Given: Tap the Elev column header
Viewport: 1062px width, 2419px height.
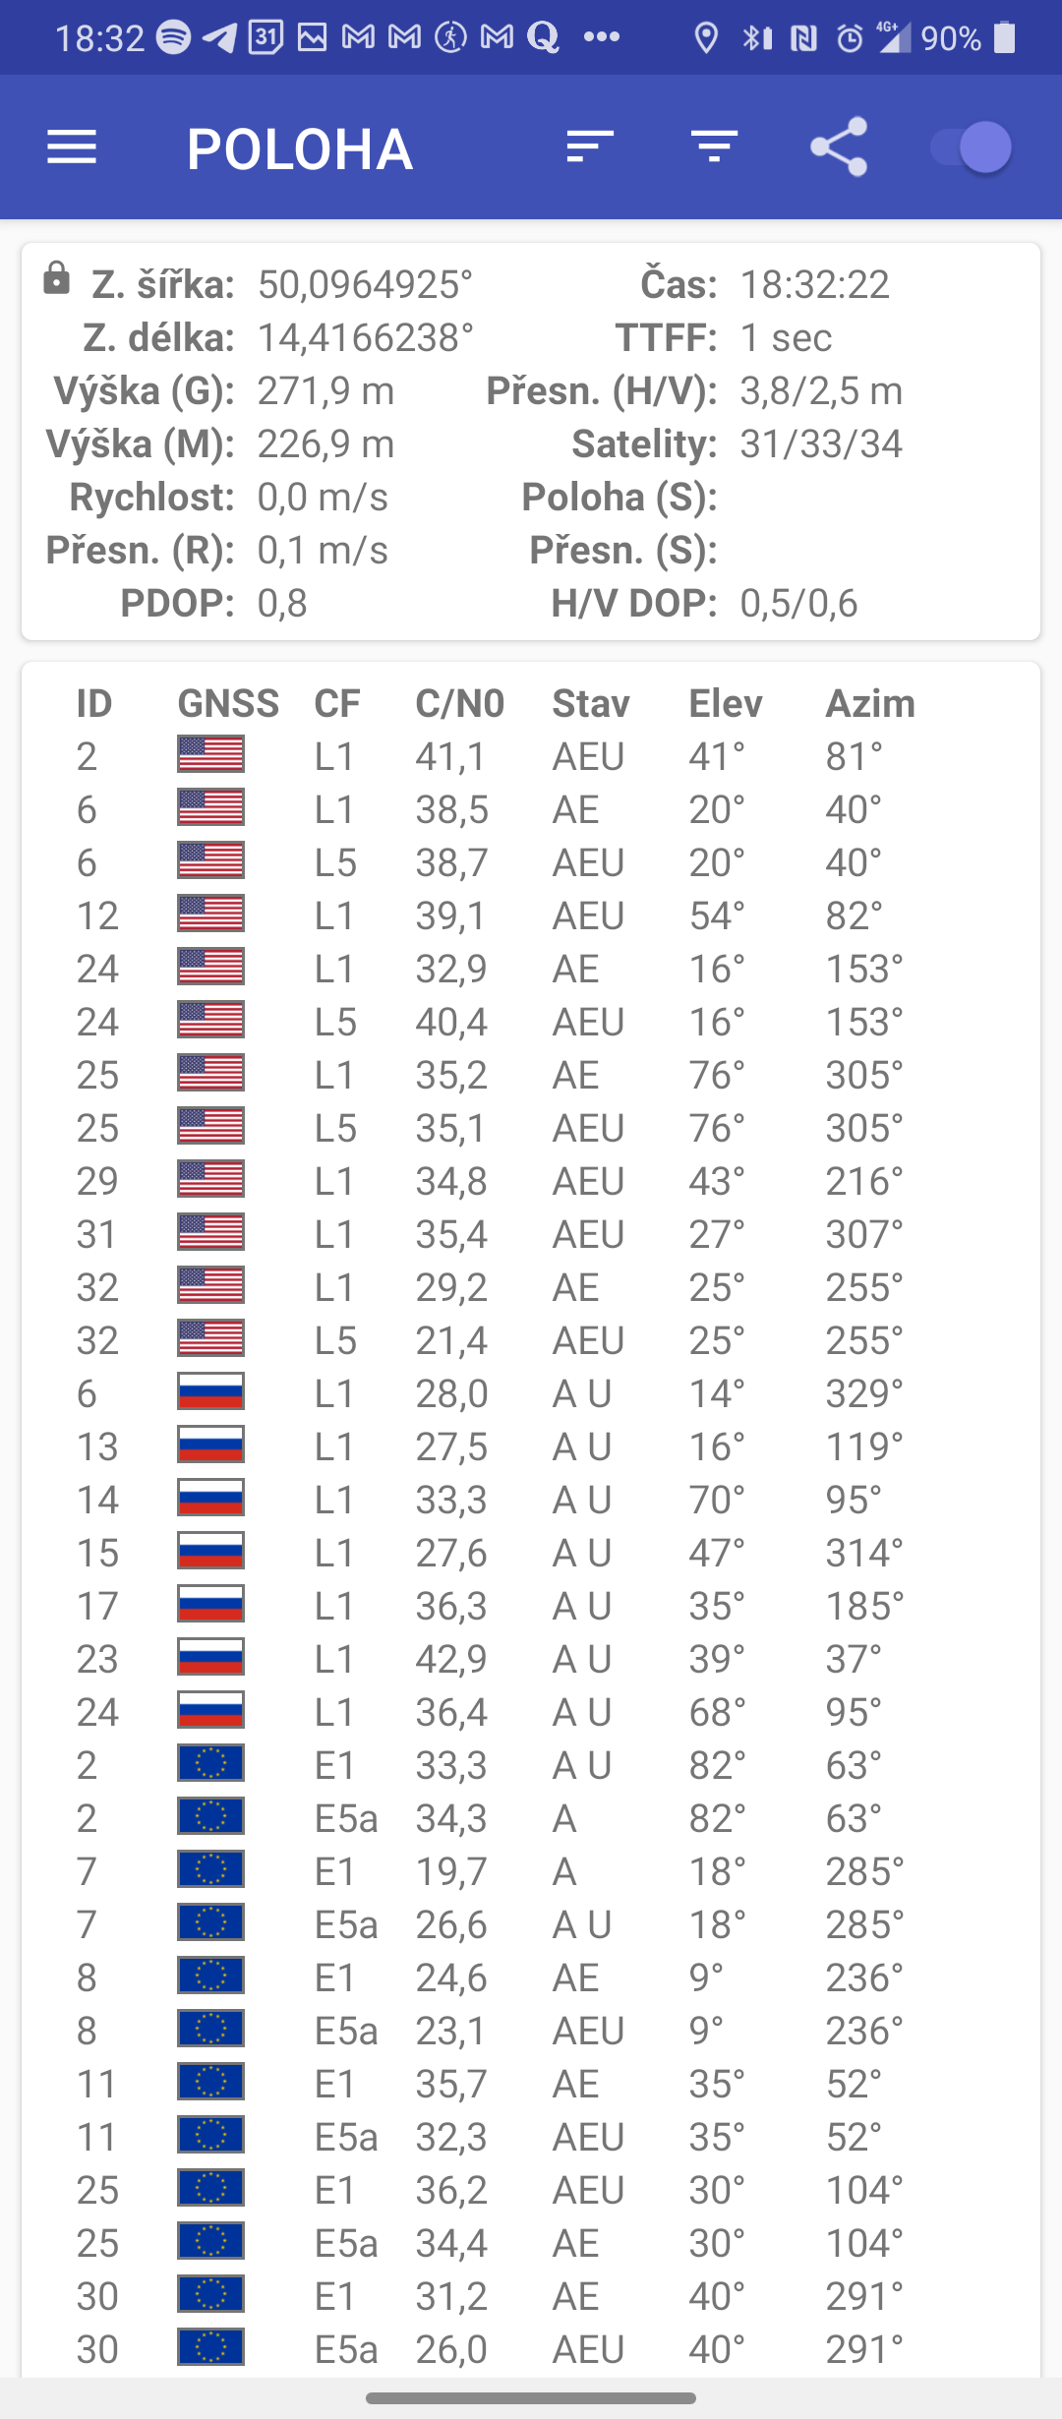Looking at the screenshot, I should coord(725,703).
